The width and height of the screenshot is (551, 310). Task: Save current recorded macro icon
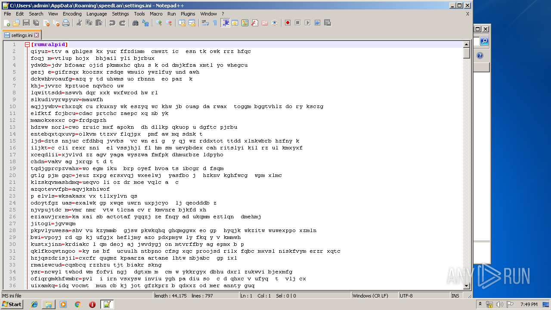[x=328, y=23]
